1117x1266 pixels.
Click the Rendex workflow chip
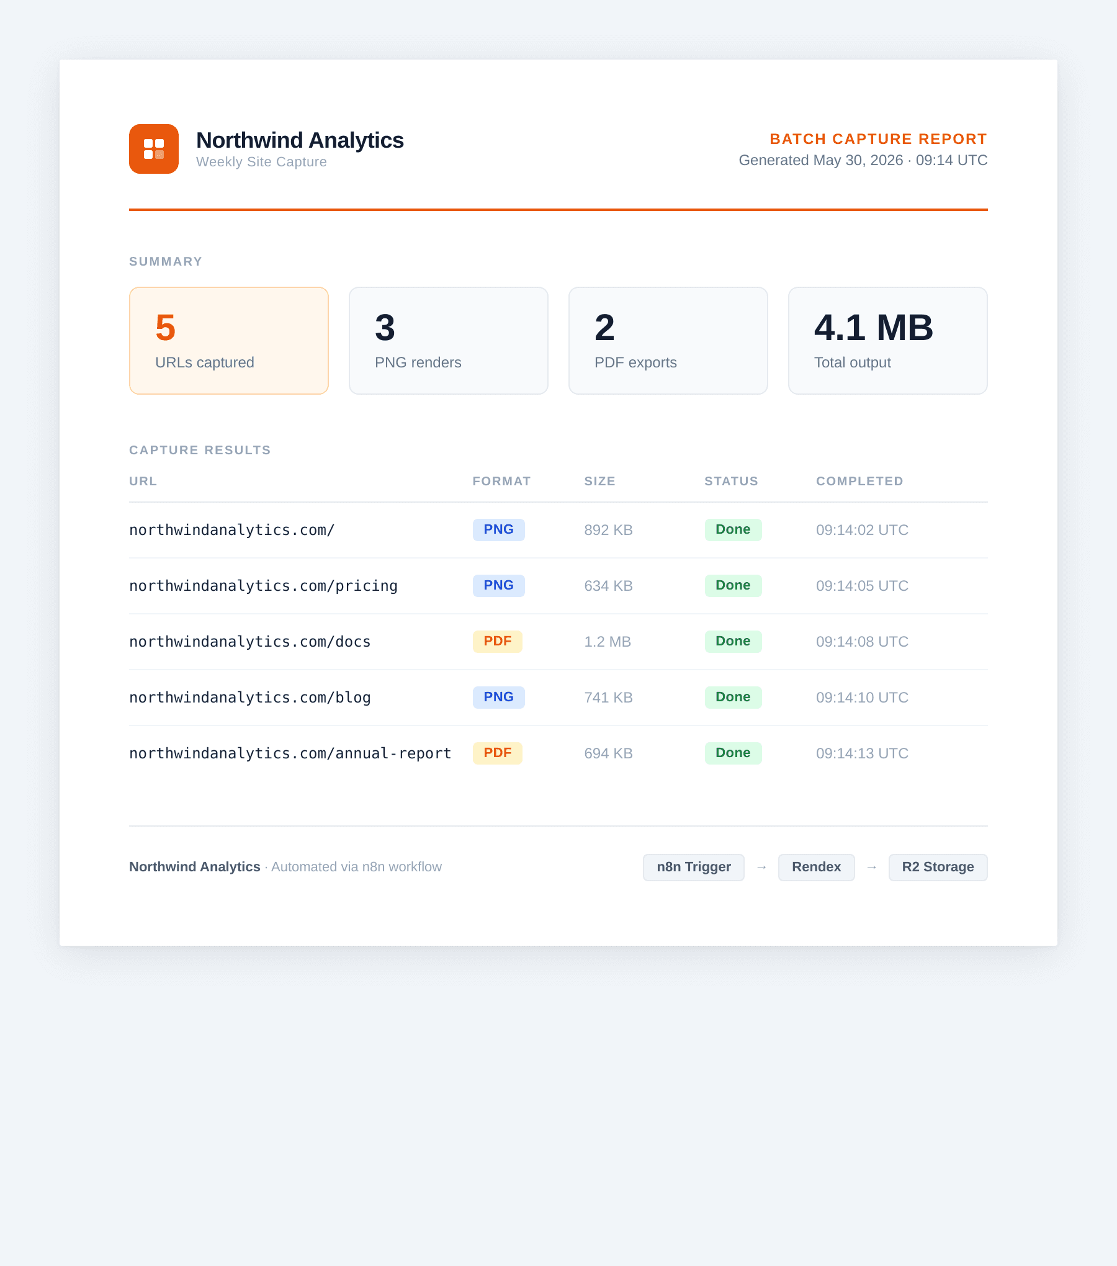coord(816,868)
